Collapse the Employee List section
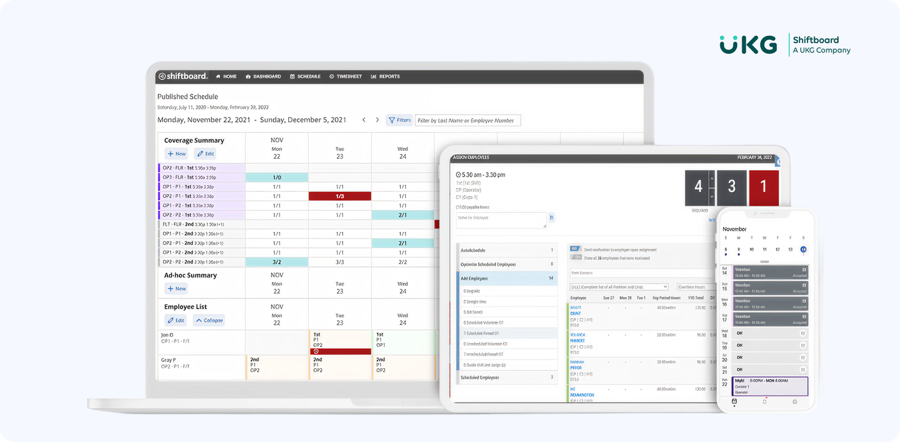 click(x=209, y=320)
